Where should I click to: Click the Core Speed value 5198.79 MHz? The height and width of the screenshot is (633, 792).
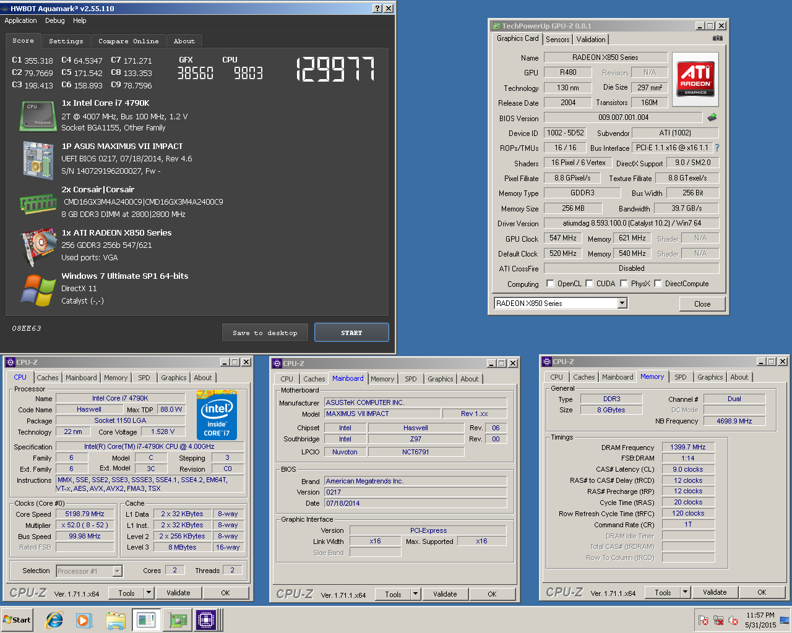pos(85,514)
